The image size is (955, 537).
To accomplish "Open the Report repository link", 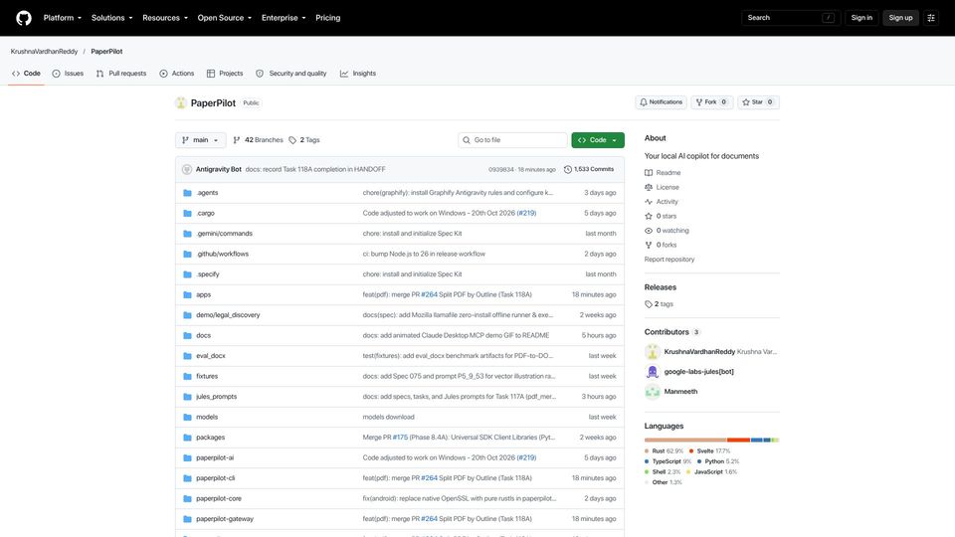I will (x=669, y=260).
